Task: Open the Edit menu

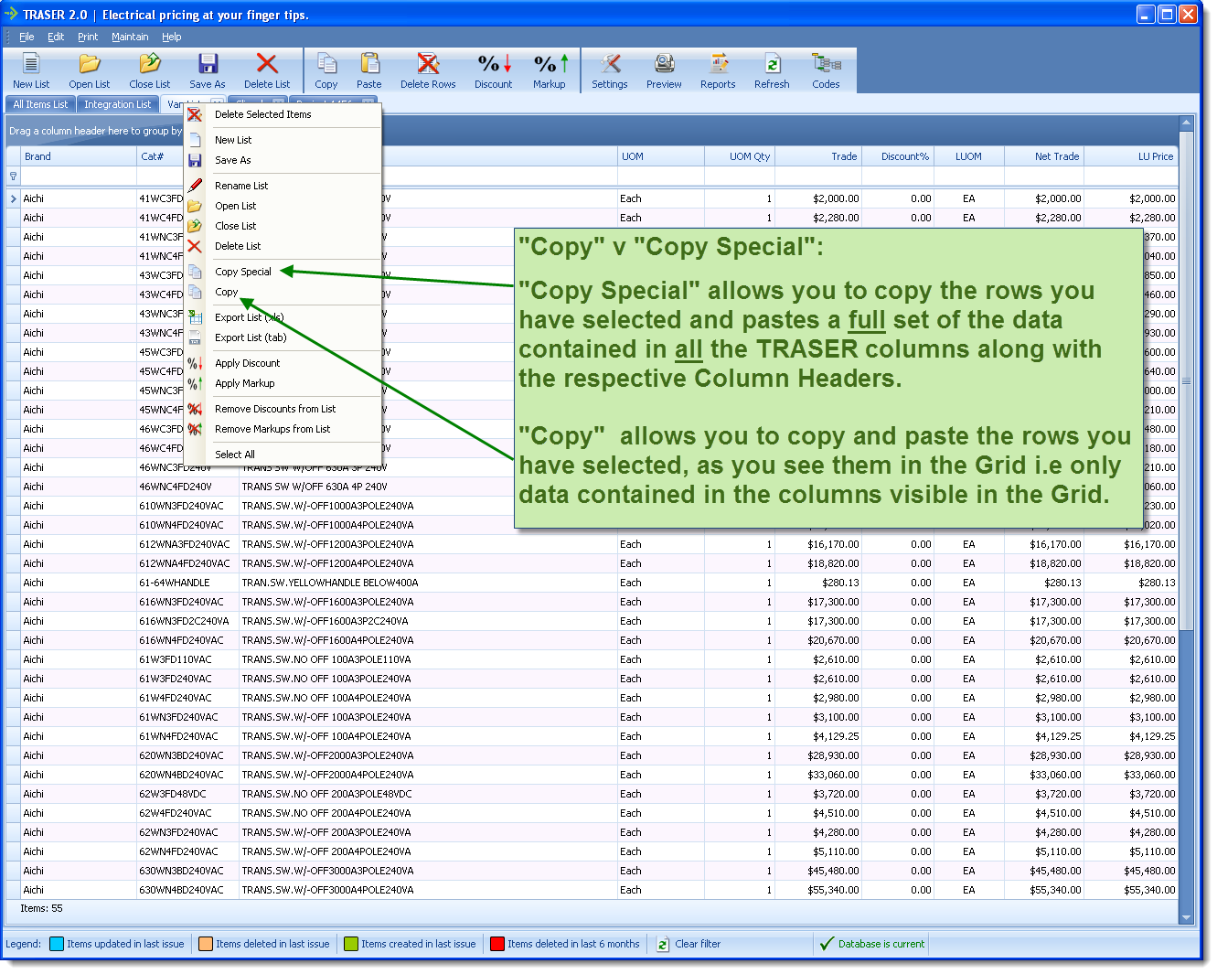Action: click(x=56, y=37)
